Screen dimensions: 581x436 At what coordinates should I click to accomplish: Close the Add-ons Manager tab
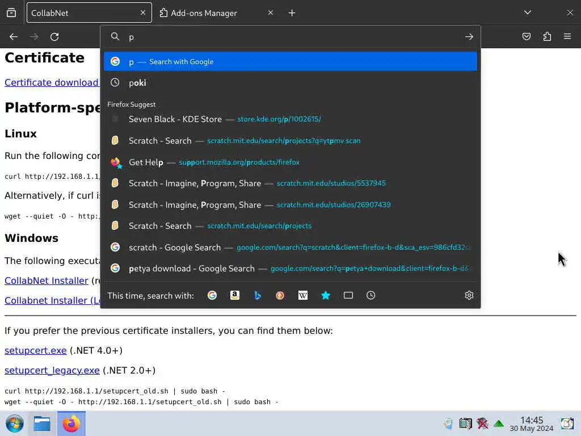pos(271,12)
